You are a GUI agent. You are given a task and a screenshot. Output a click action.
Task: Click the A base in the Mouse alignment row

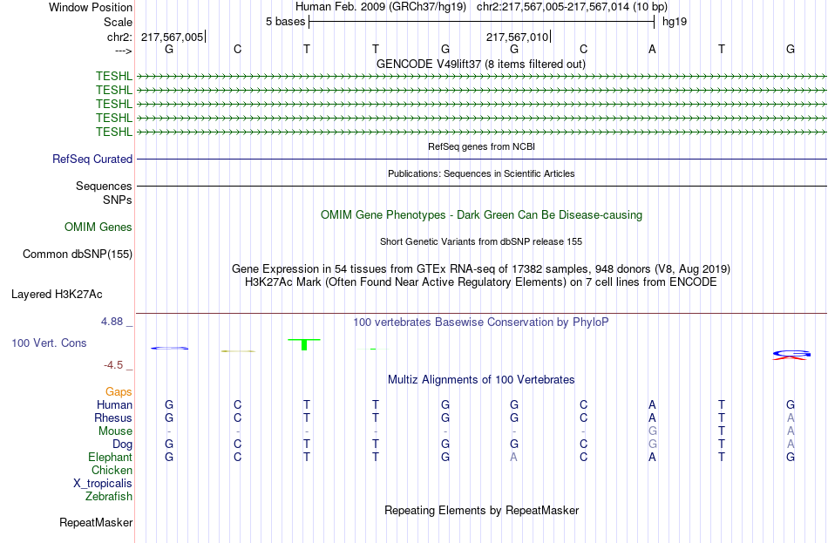pos(791,431)
